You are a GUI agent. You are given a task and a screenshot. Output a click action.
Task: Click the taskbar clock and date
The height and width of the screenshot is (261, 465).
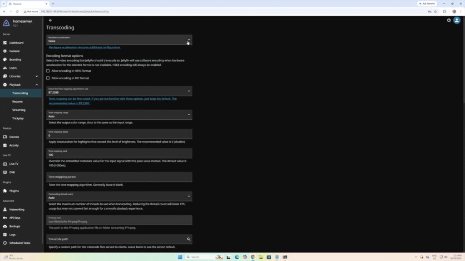[457, 257]
